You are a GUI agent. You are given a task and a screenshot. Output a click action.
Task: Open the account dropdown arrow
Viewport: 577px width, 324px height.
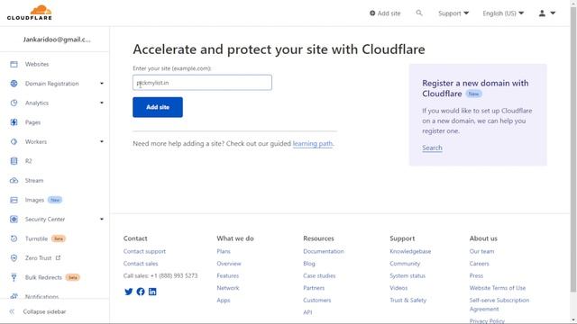553,13
